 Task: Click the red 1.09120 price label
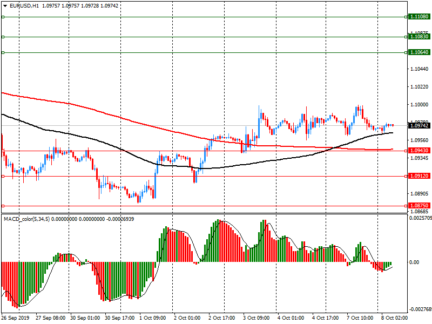coord(419,176)
